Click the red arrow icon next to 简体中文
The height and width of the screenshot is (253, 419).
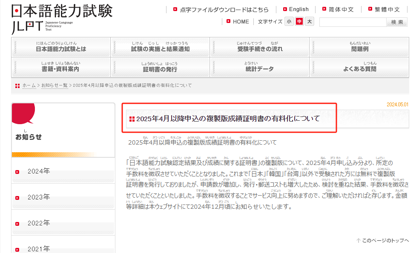(x=324, y=9)
